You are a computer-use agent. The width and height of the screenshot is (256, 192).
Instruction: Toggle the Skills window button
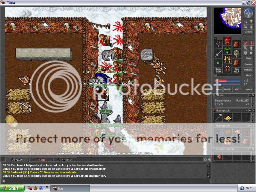[x=218, y=89]
